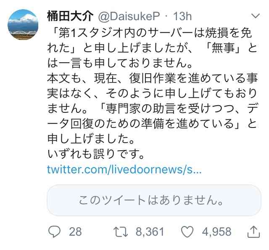
Task: Click the line いずれも誤りです。
Action: click(95, 154)
